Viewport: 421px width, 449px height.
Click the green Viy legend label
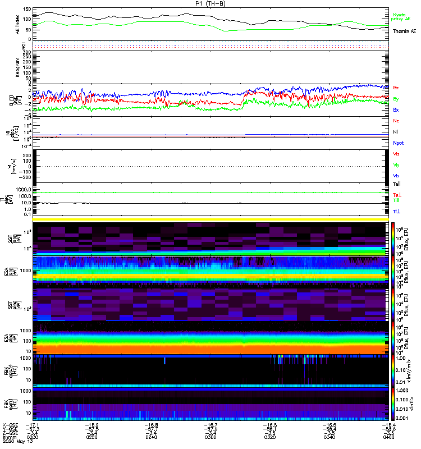(396, 165)
